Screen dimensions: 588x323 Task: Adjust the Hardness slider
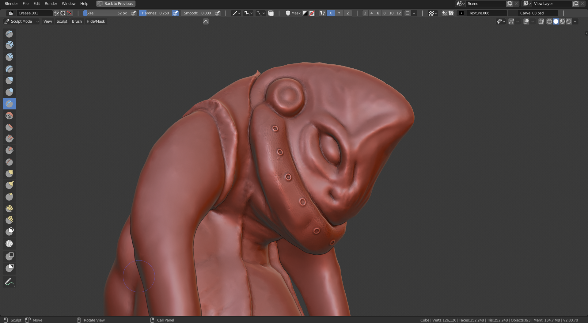pyautogui.click(x=156, y=13)
